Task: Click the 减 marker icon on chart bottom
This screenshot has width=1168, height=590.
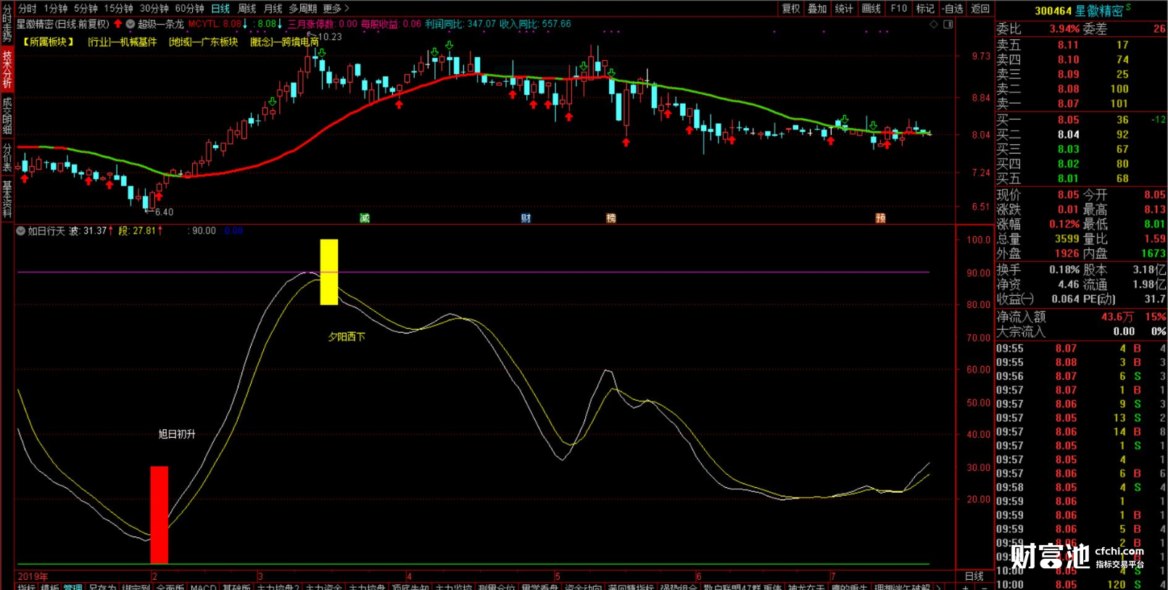Action: (x=365, y=218)
